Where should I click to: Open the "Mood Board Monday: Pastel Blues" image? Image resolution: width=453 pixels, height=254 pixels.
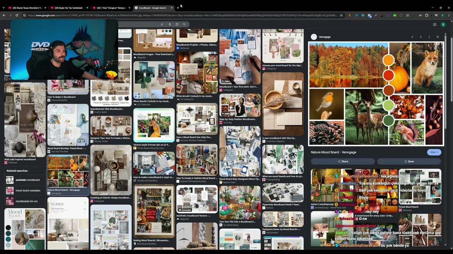(x=68, y=125)
